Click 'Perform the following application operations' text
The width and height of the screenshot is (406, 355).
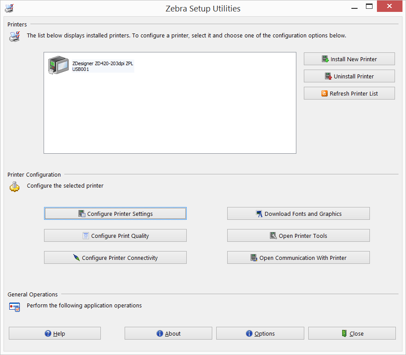point(85,306)
